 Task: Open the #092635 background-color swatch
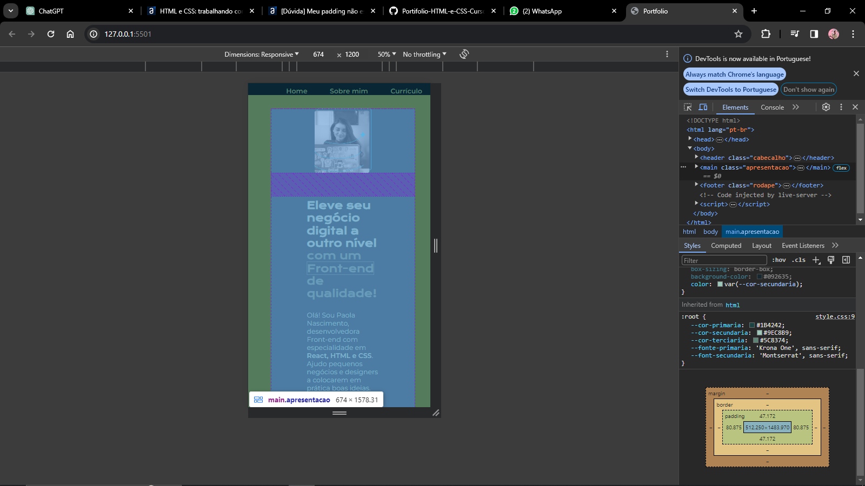click(760, 276)
